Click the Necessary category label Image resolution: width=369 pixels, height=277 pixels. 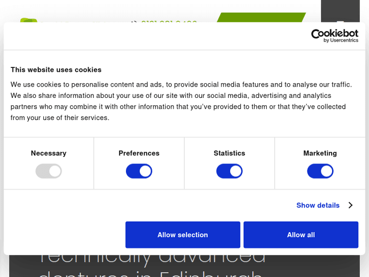pyautogui.click(x=49, y=153)
